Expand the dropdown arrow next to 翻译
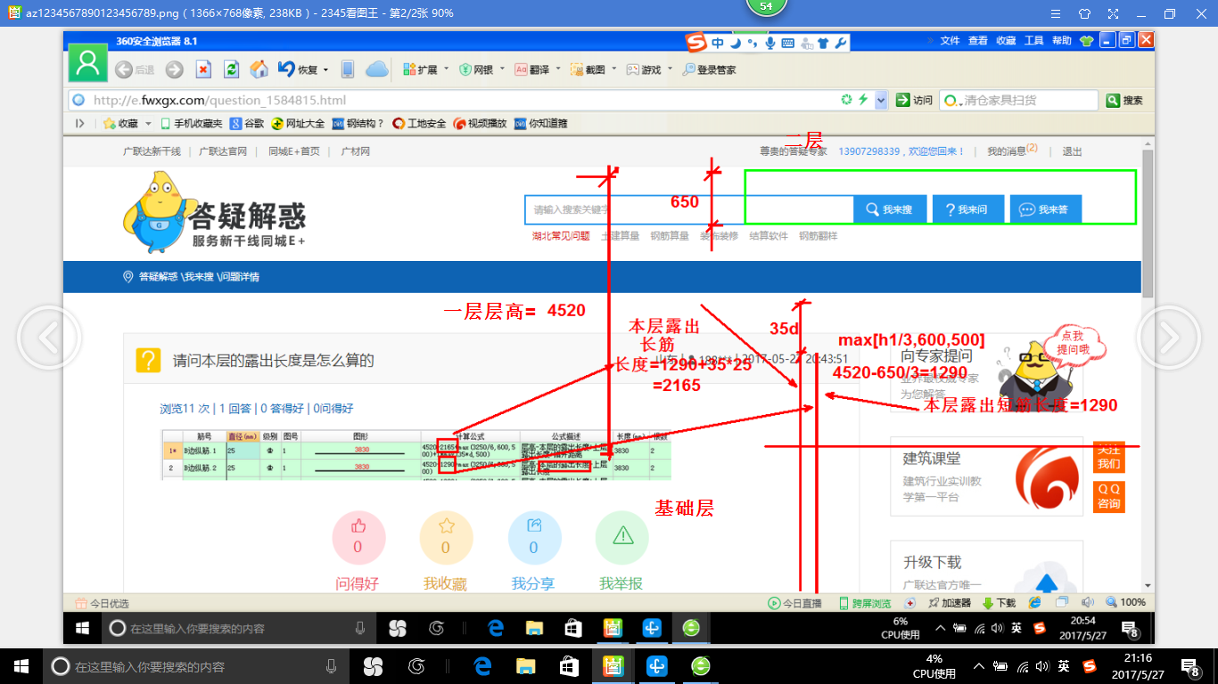 (x=557, y=70)
